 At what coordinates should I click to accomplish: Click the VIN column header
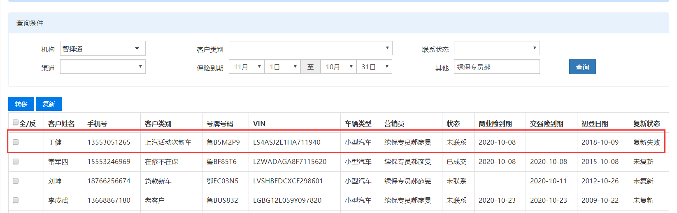259,124
